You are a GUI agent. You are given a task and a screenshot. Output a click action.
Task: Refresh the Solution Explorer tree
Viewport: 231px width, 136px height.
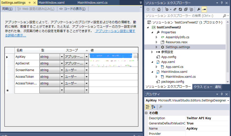click(x=180, y=10)
